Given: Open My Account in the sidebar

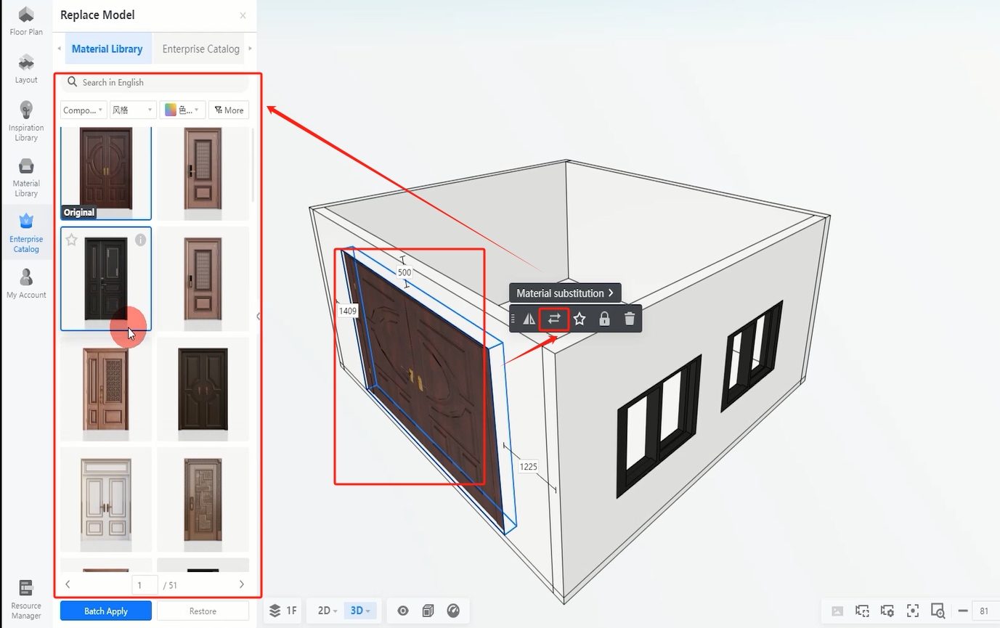Looking at the screenshot, I should 26,284.
